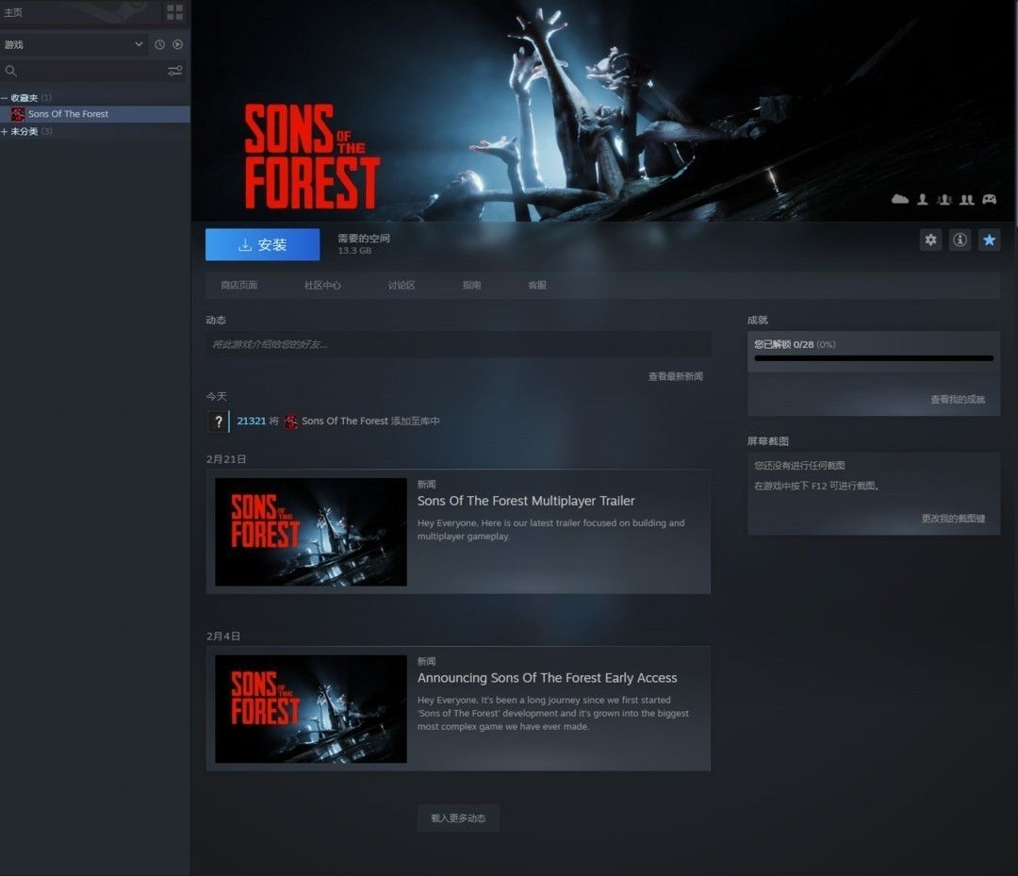Open the library filter sliders icon
This screenshot has height=876, width=1018.
[174, 71]
